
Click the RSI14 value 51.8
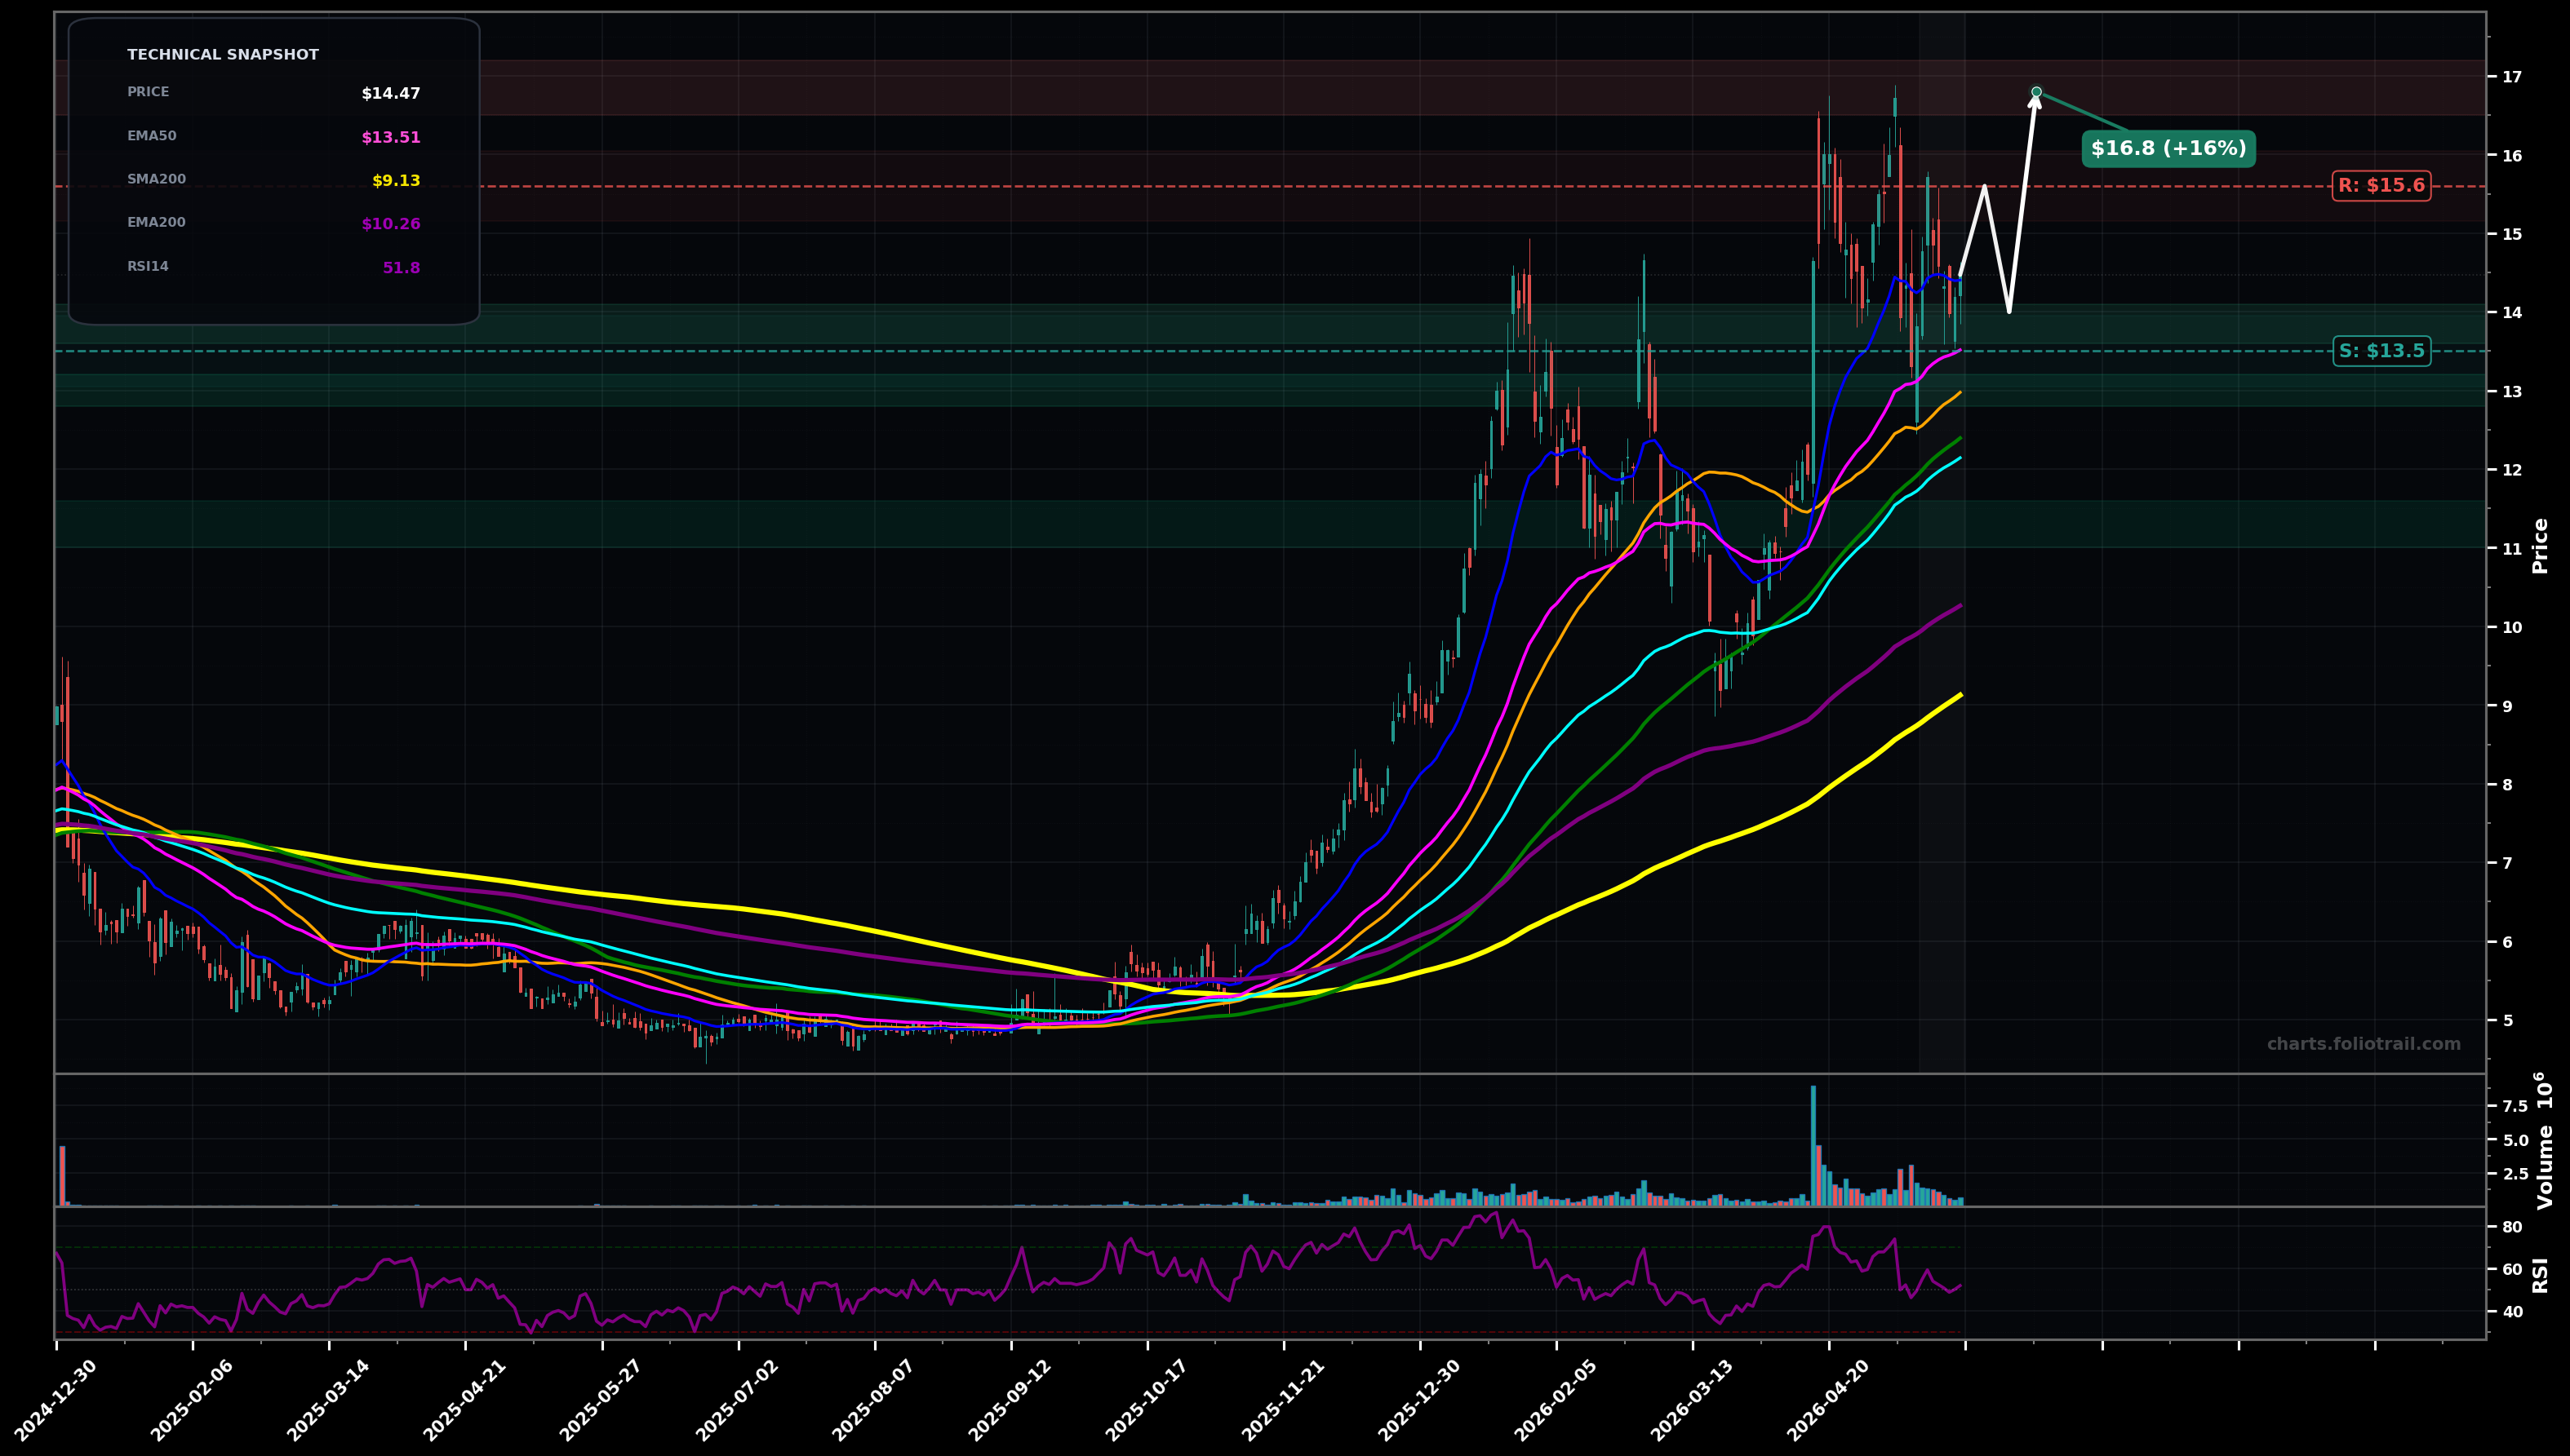[x=402, y=268]
